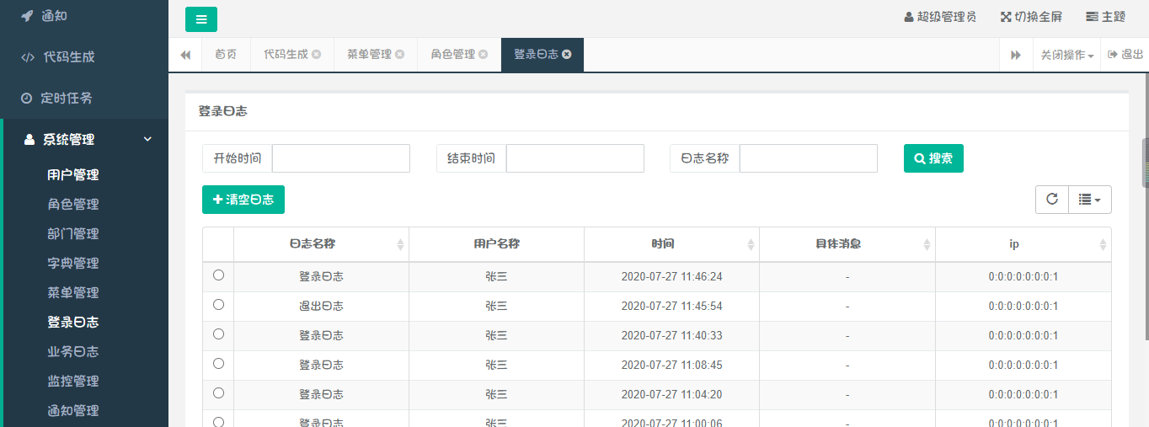
Task: Collapse the 系统管理 sidebar menu chevron
Action: [x=147, y=139]
